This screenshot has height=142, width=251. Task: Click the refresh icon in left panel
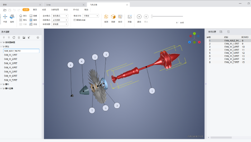click(14, 38)
